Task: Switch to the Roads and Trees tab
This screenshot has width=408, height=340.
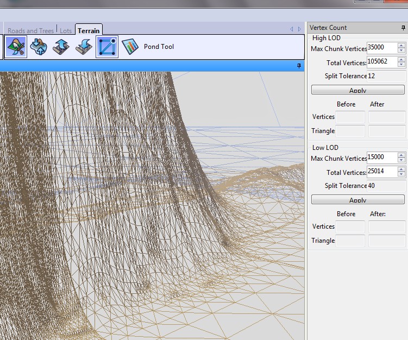Action: click(x=31, y=31)
